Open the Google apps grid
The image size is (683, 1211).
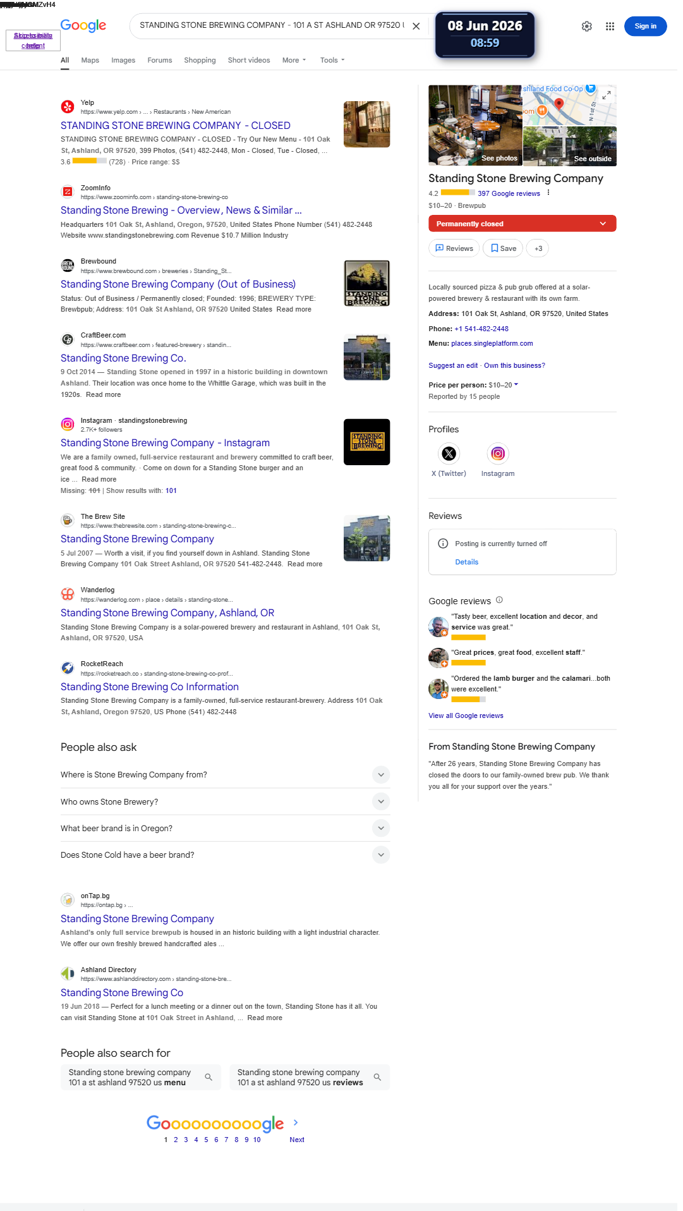(610, 26)
